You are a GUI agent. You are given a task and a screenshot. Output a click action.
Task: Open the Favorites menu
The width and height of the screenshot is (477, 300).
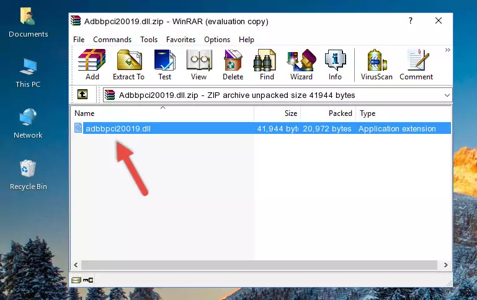(x=181, y=40)
